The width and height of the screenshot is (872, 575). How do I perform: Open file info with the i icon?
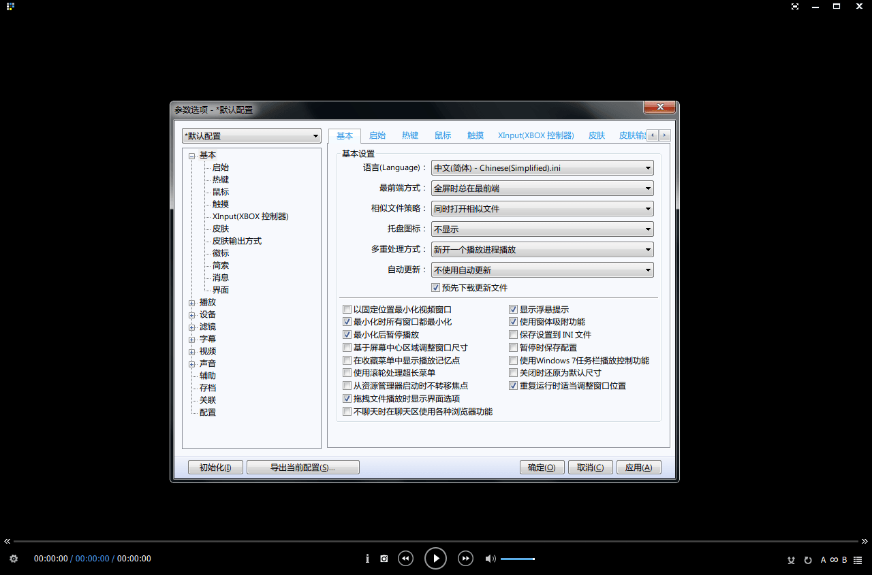tap(367, 559)
